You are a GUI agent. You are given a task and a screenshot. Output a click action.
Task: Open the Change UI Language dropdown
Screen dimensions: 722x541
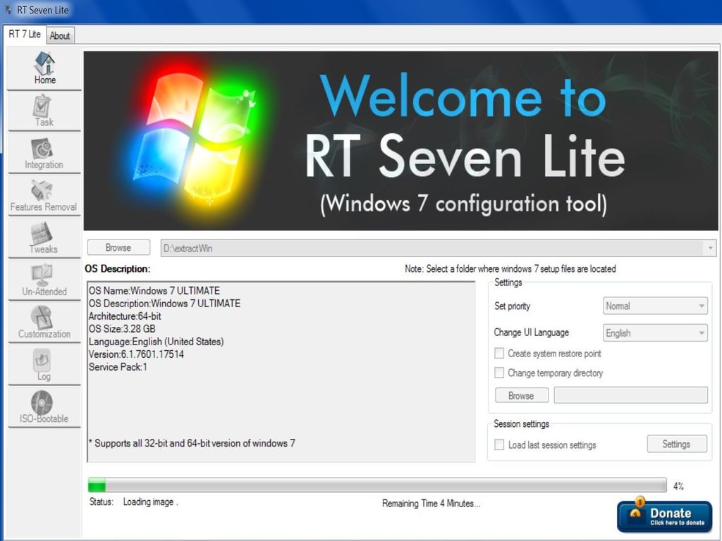click(x=655, y=332)
